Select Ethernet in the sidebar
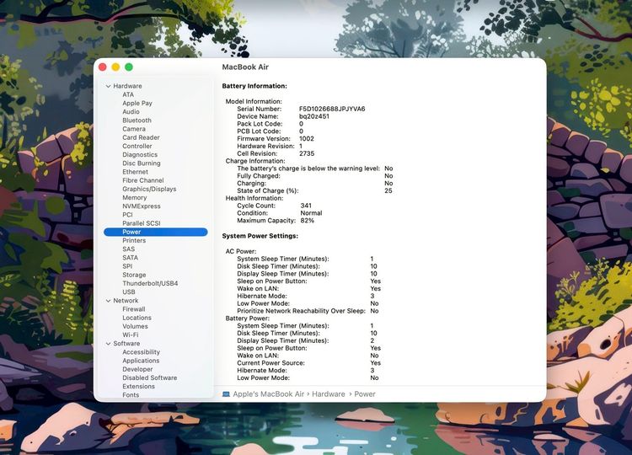The image size is (632, 455). pos(136,172)
